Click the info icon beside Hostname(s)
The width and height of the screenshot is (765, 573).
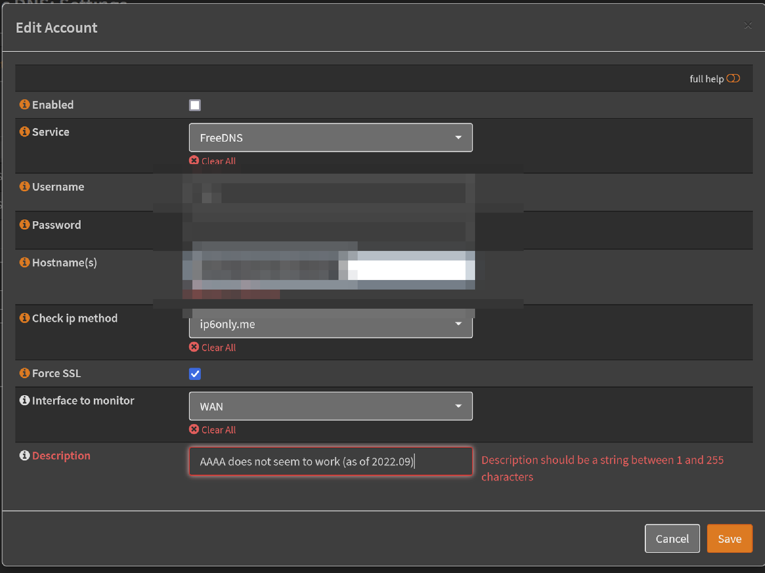[x=24, y=262]
